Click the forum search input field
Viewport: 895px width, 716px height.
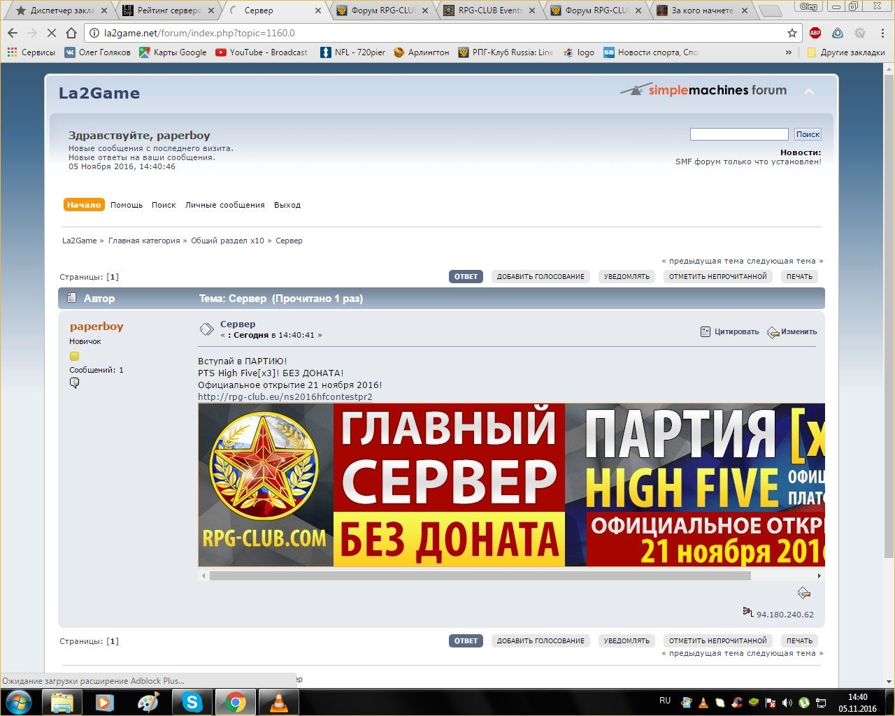tap(739, 134)
